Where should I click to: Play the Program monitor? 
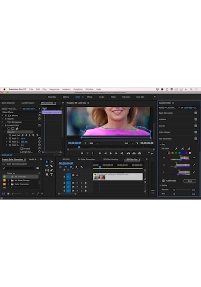tap(110, 153)
